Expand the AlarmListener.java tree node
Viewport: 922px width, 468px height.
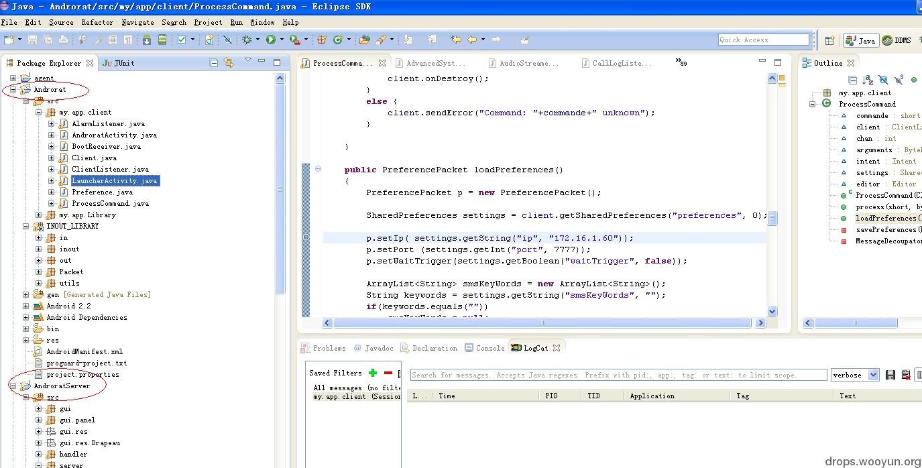click(x=51, y=123)
